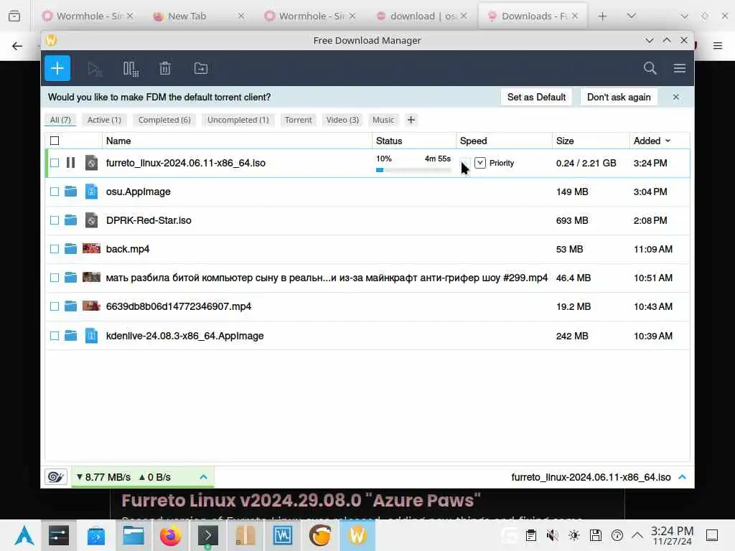
Task: Expand details panel for furreto_linux iso
Action: [x=683, y=477]
